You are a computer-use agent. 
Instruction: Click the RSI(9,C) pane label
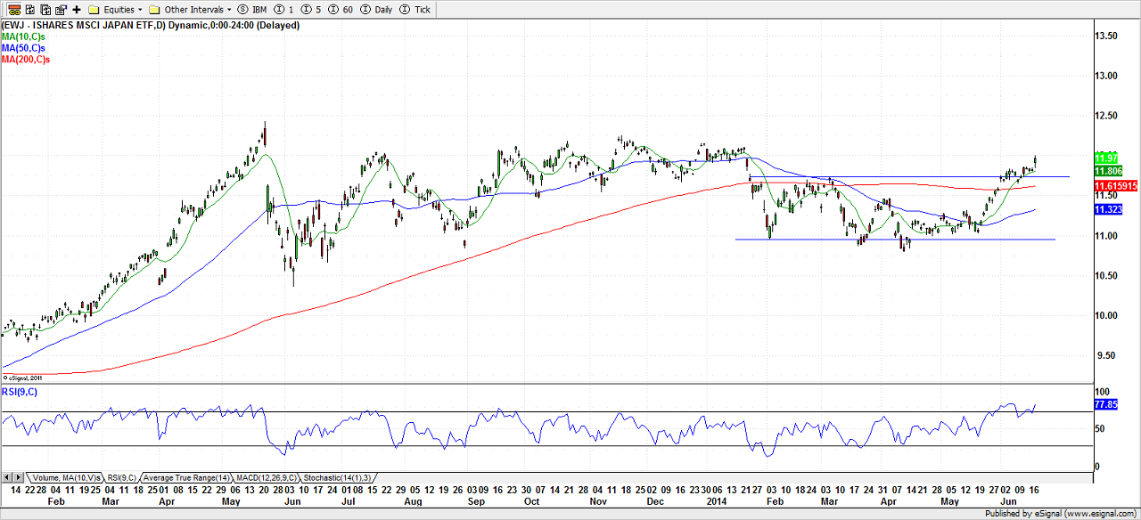(20, 391)
